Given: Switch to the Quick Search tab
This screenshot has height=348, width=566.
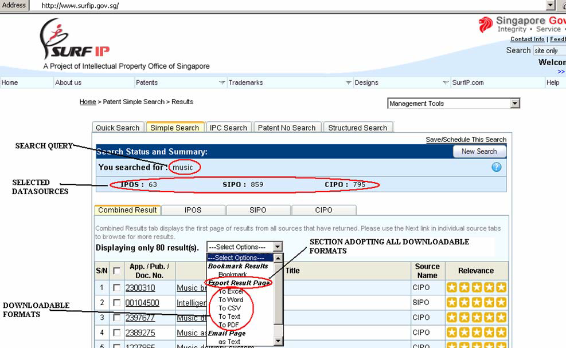Looking at the screenshot, I should tap(118, 128).
